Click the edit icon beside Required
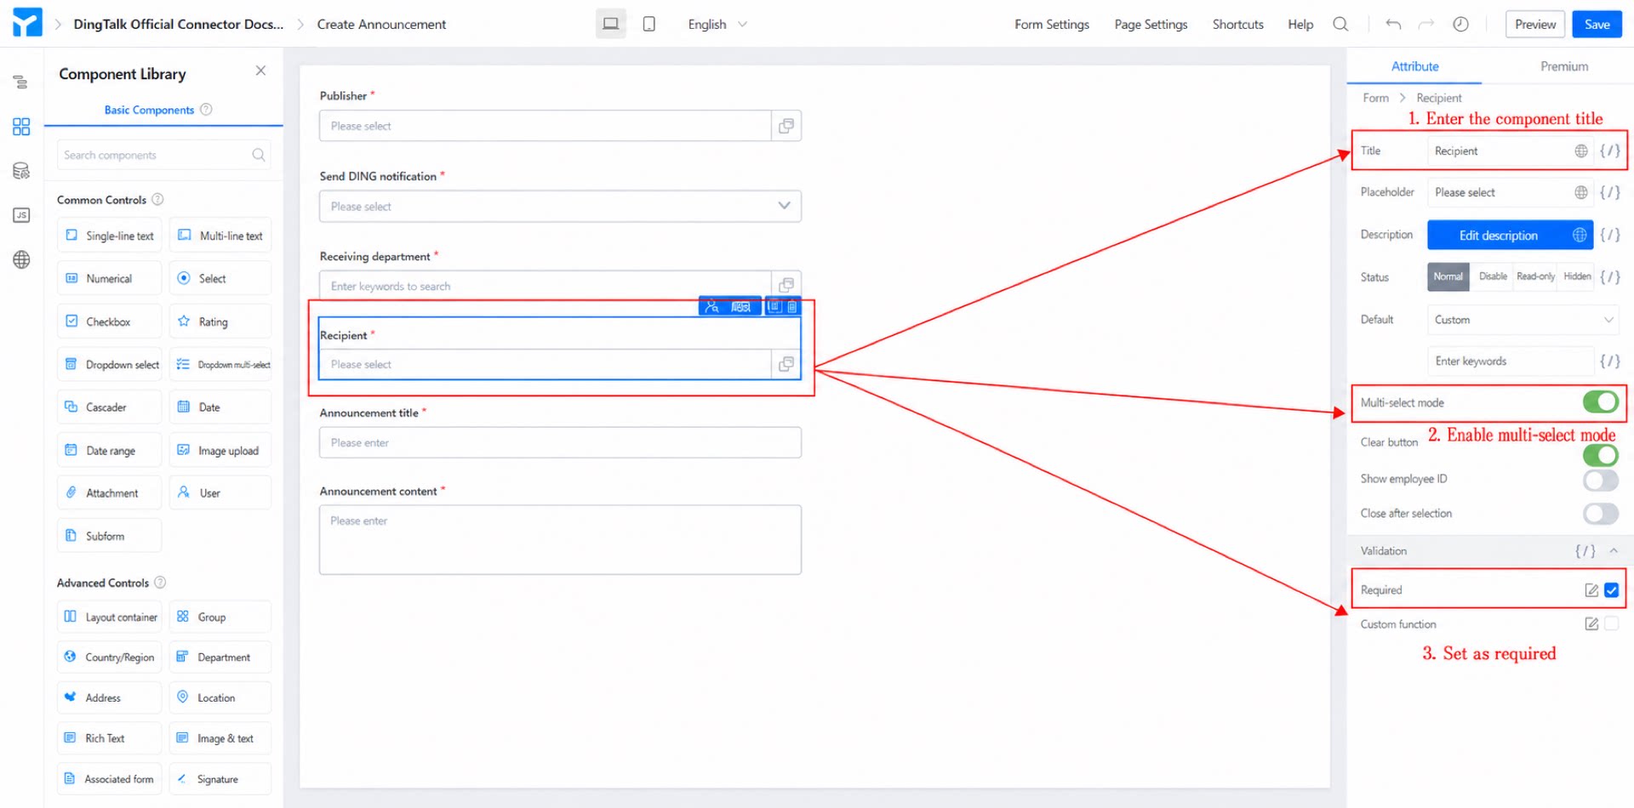 (1591, 590)
